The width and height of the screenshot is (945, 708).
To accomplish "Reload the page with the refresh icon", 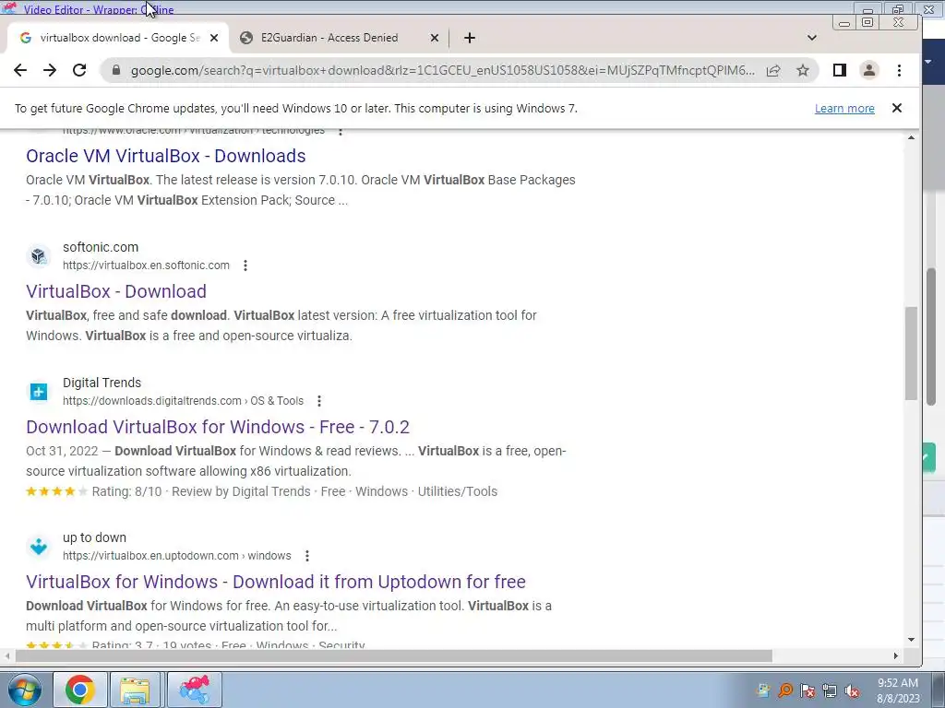I will pyautogui.click(x=79, y=70).
